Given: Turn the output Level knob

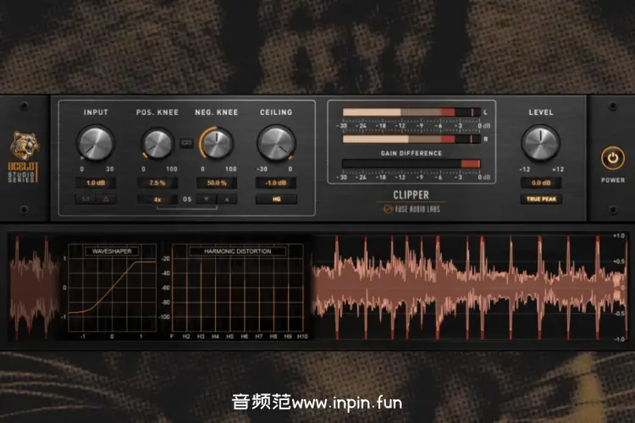Looking at the screenshot, I should (541, 142).
